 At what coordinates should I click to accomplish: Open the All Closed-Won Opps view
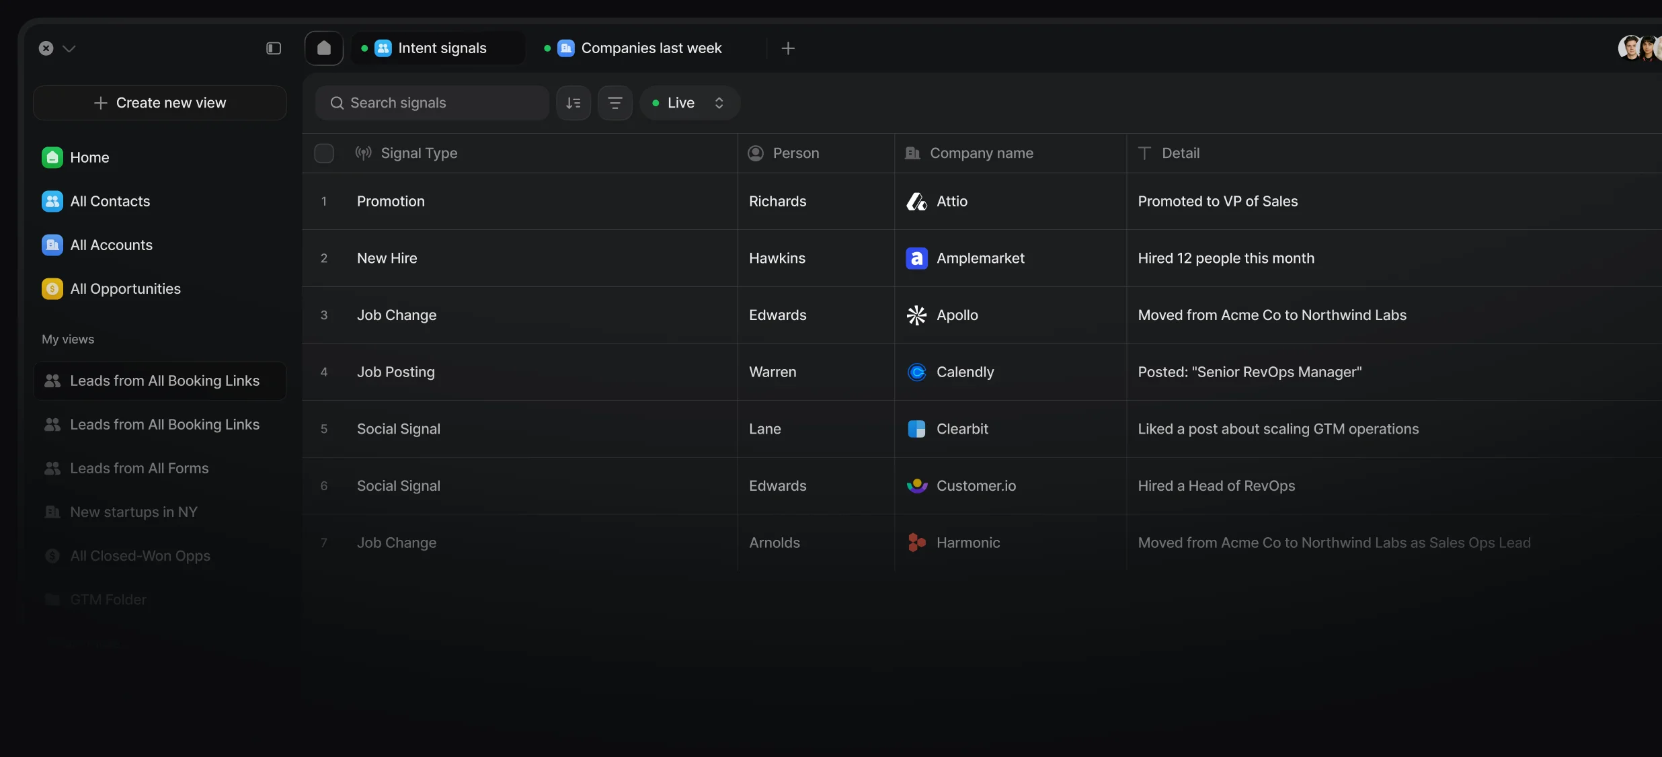point(160,556)
